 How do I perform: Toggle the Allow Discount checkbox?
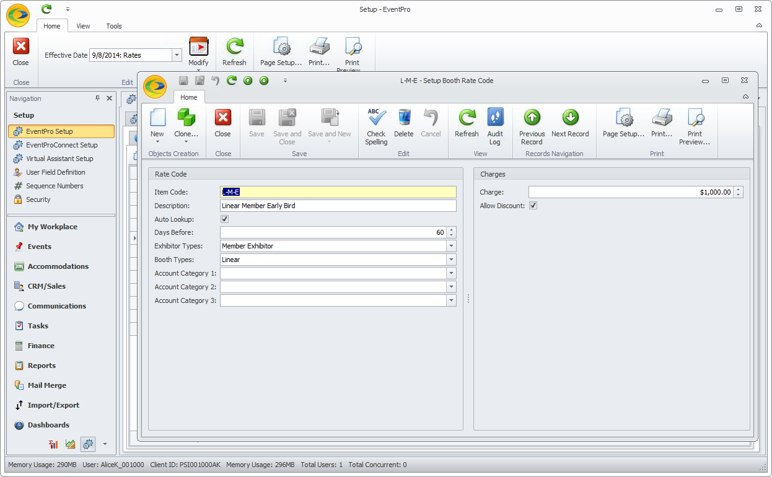533,206
